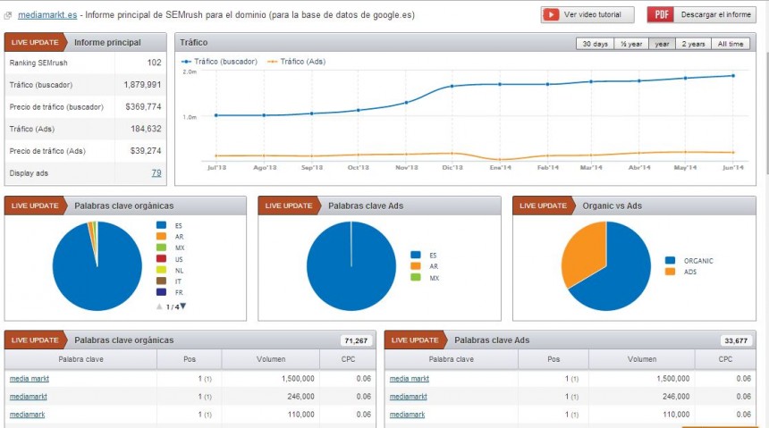Image resolution: width=769 pixels, height=428 pixels.
Task: Sort Ads table by Pos header
Action: coord(554,359)
